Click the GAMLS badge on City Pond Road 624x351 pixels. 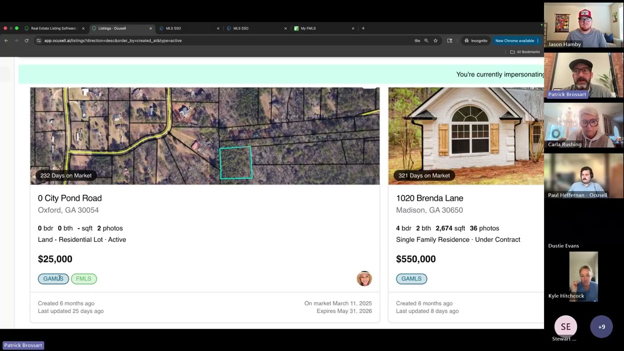coord(53,279)
